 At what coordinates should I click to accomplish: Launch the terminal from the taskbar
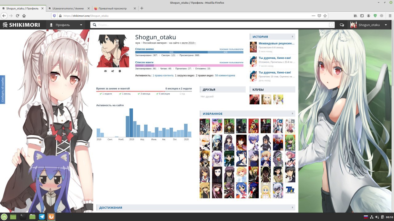(x=23, y=217)
